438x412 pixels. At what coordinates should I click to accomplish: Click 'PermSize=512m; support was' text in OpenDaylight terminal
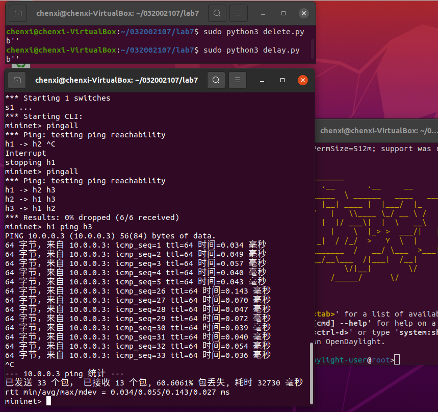click(373, 149)
